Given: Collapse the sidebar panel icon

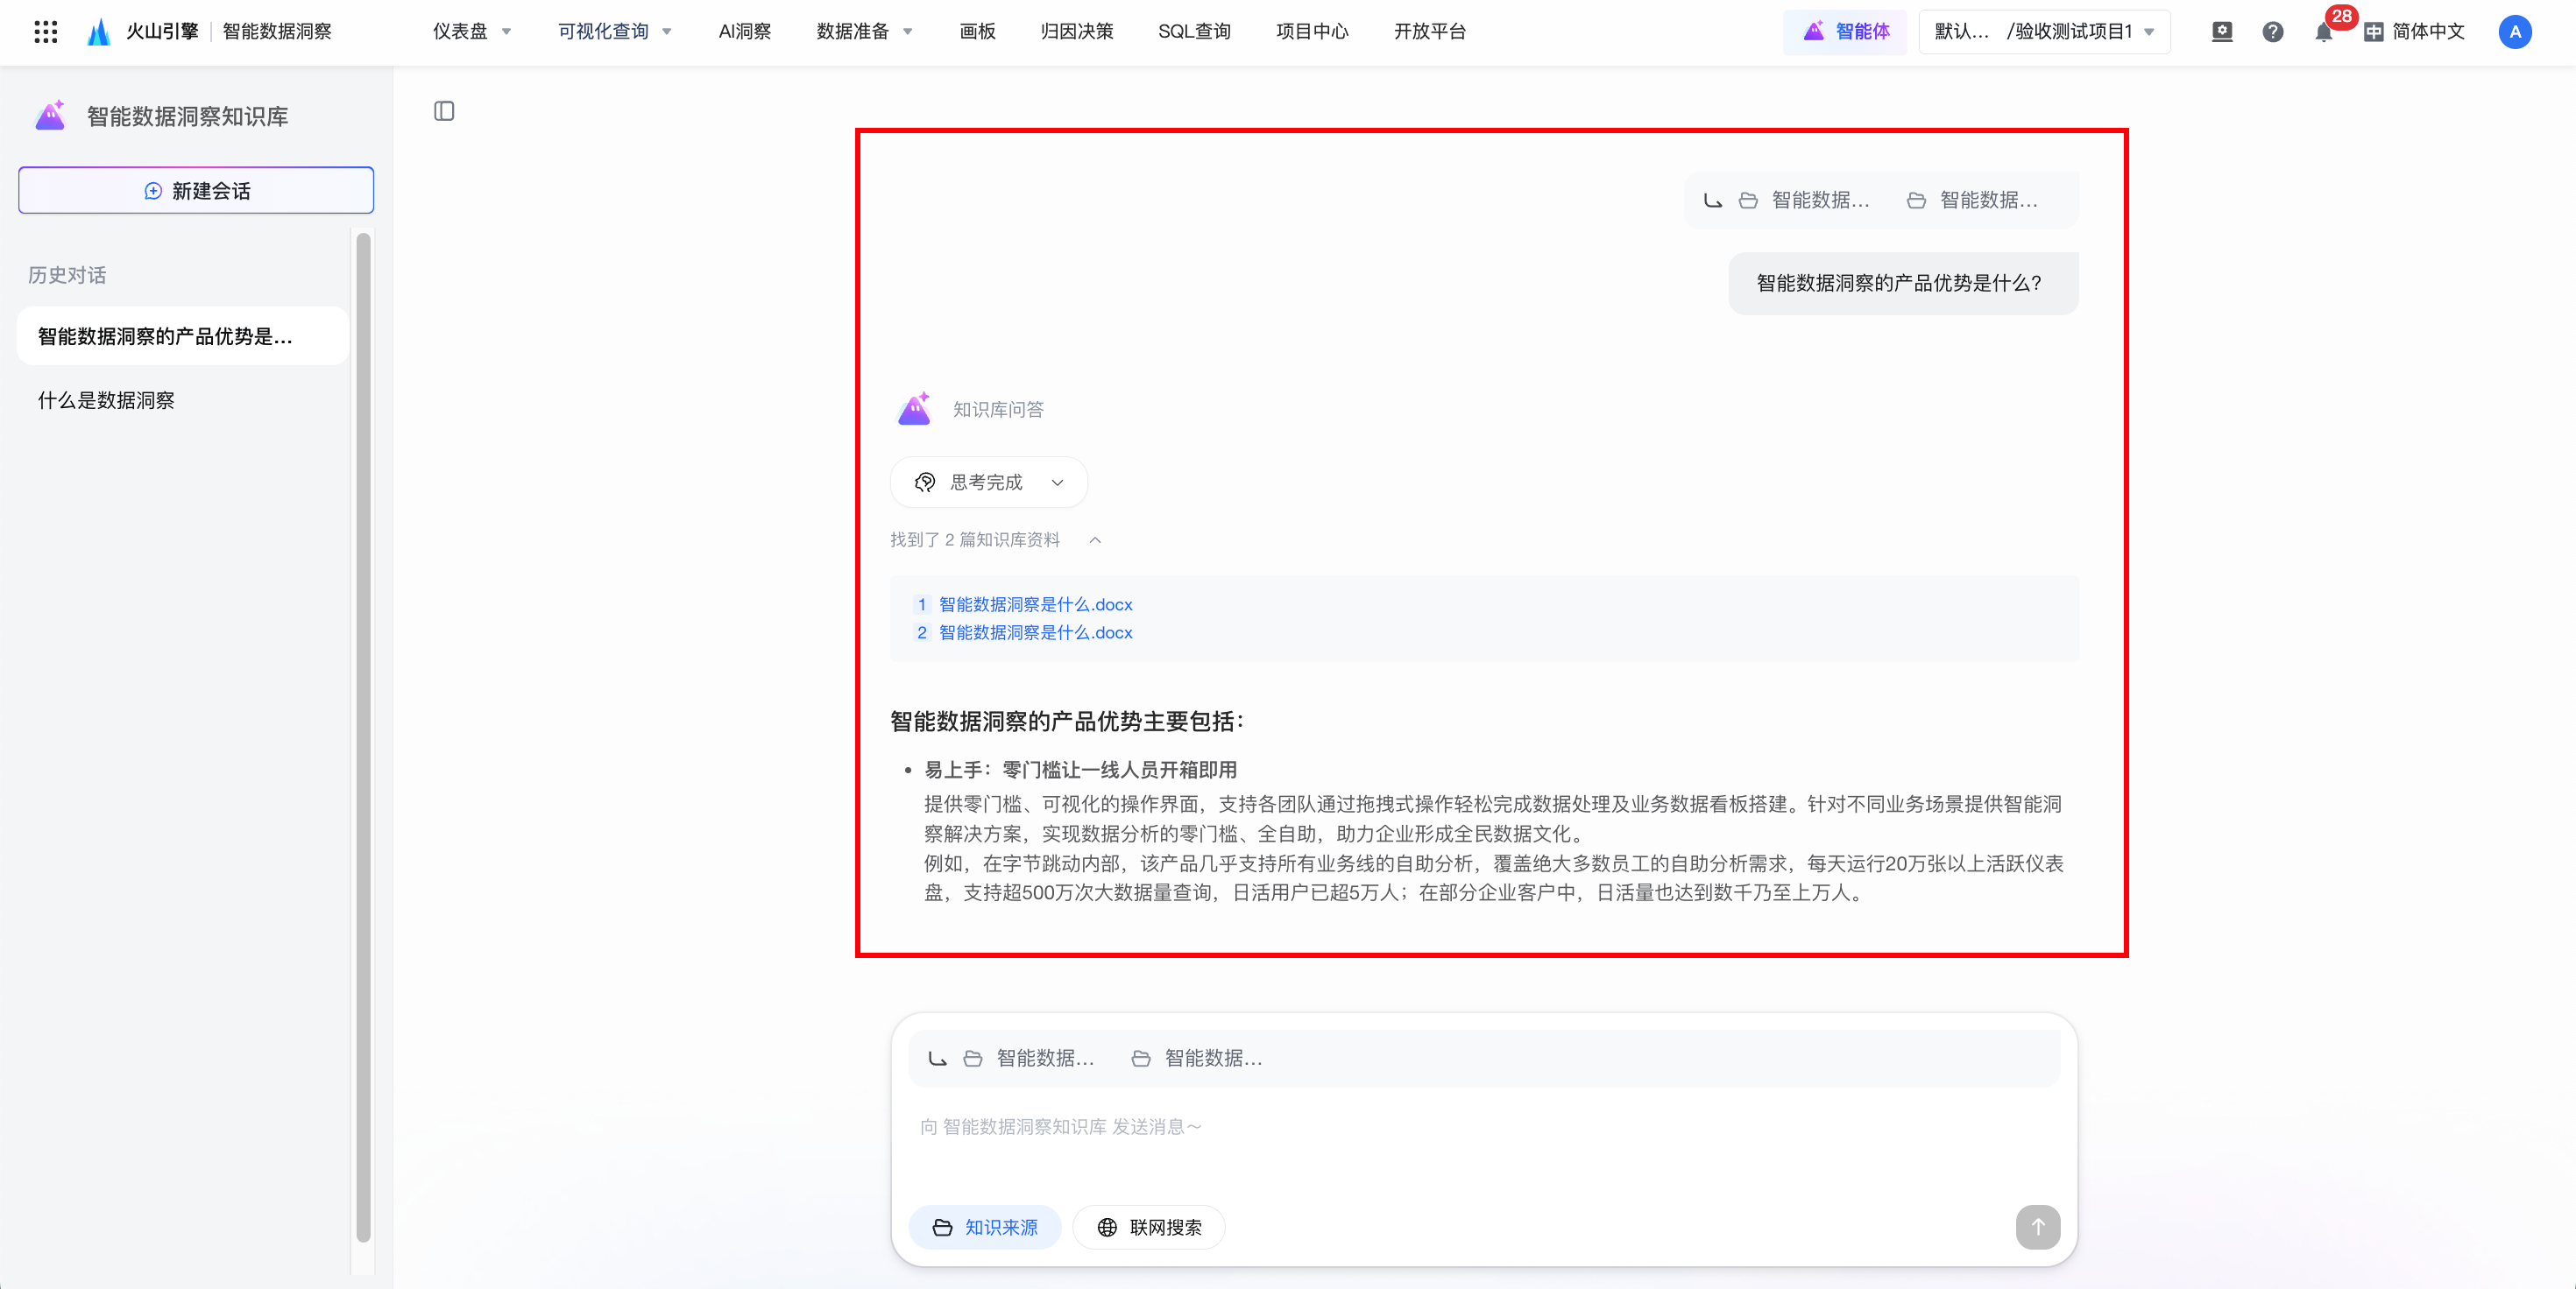Looking at the screenshot, I should click(x=444, y=111).
